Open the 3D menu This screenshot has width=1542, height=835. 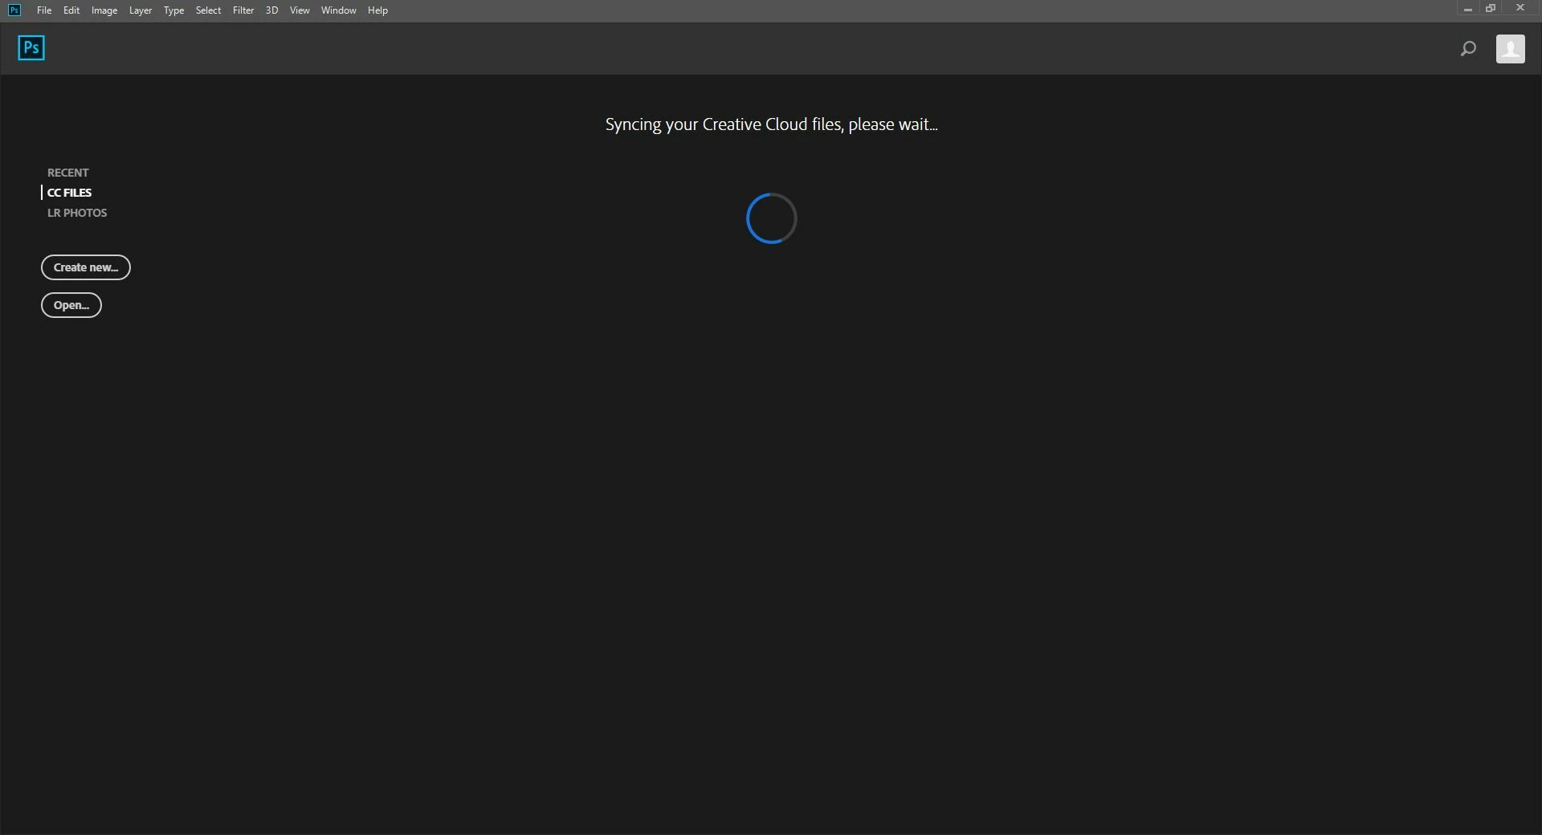click(271, 10)
